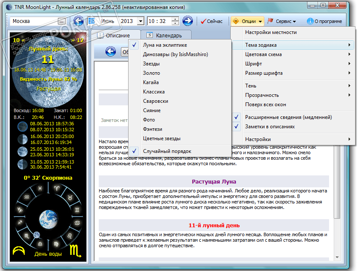
Task: Open the О программе window
Action: coord(324,21)
